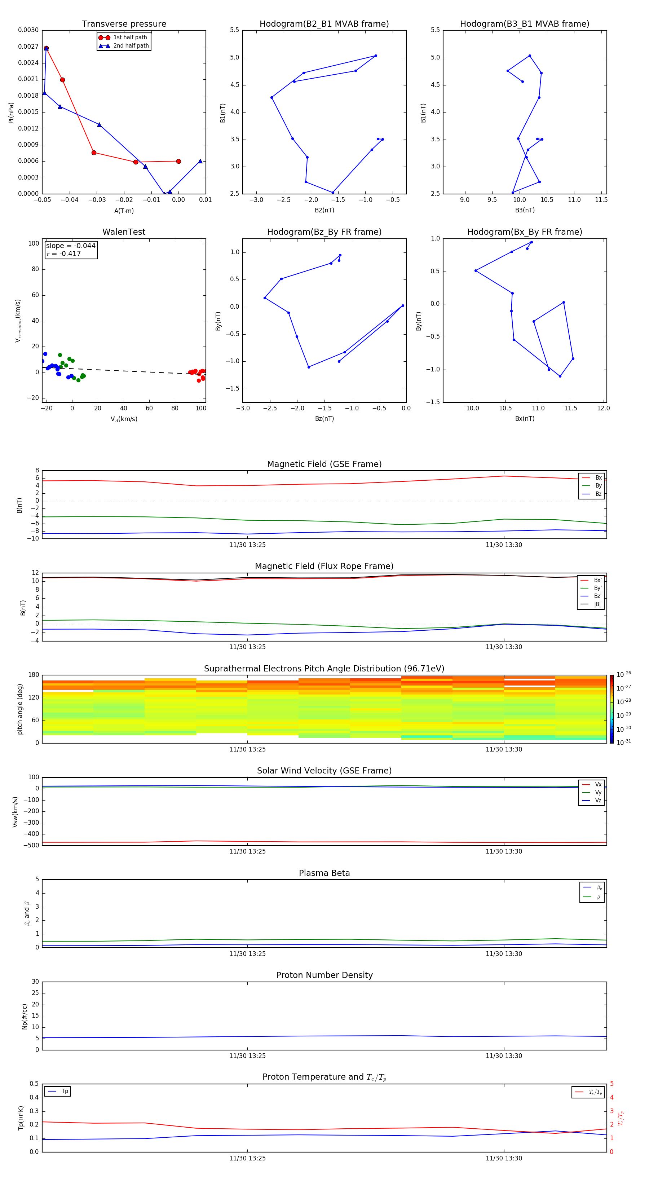This screenshot has height=1190, width=649.
Task: Click the 'Bz(nT)' x-axis label
Action: 324,419
